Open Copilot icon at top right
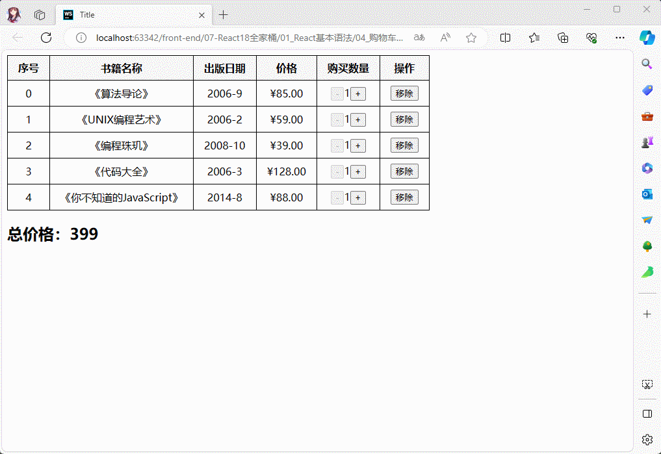This screenshot has height=454, width=661. [x=647, y=38]
